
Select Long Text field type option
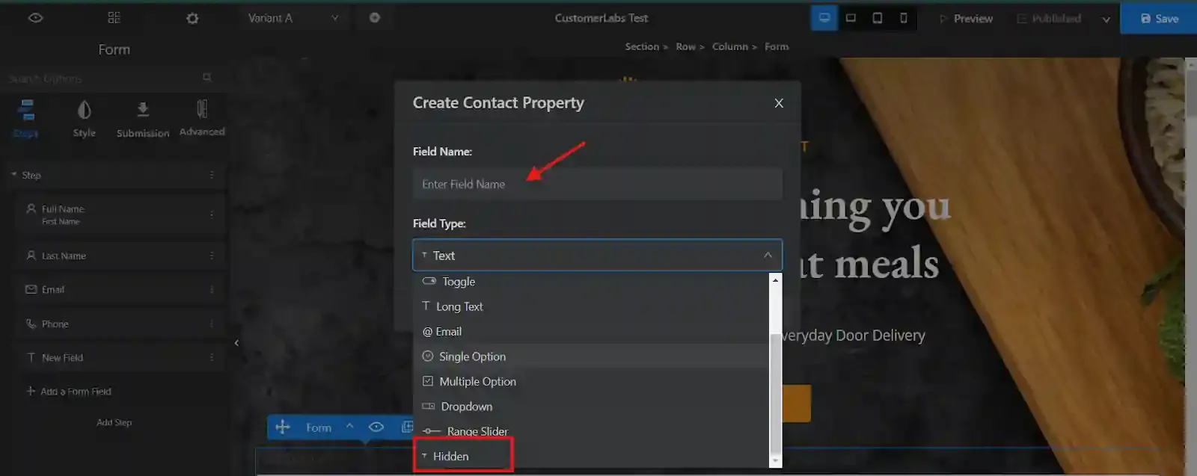[x=592, y=306]
